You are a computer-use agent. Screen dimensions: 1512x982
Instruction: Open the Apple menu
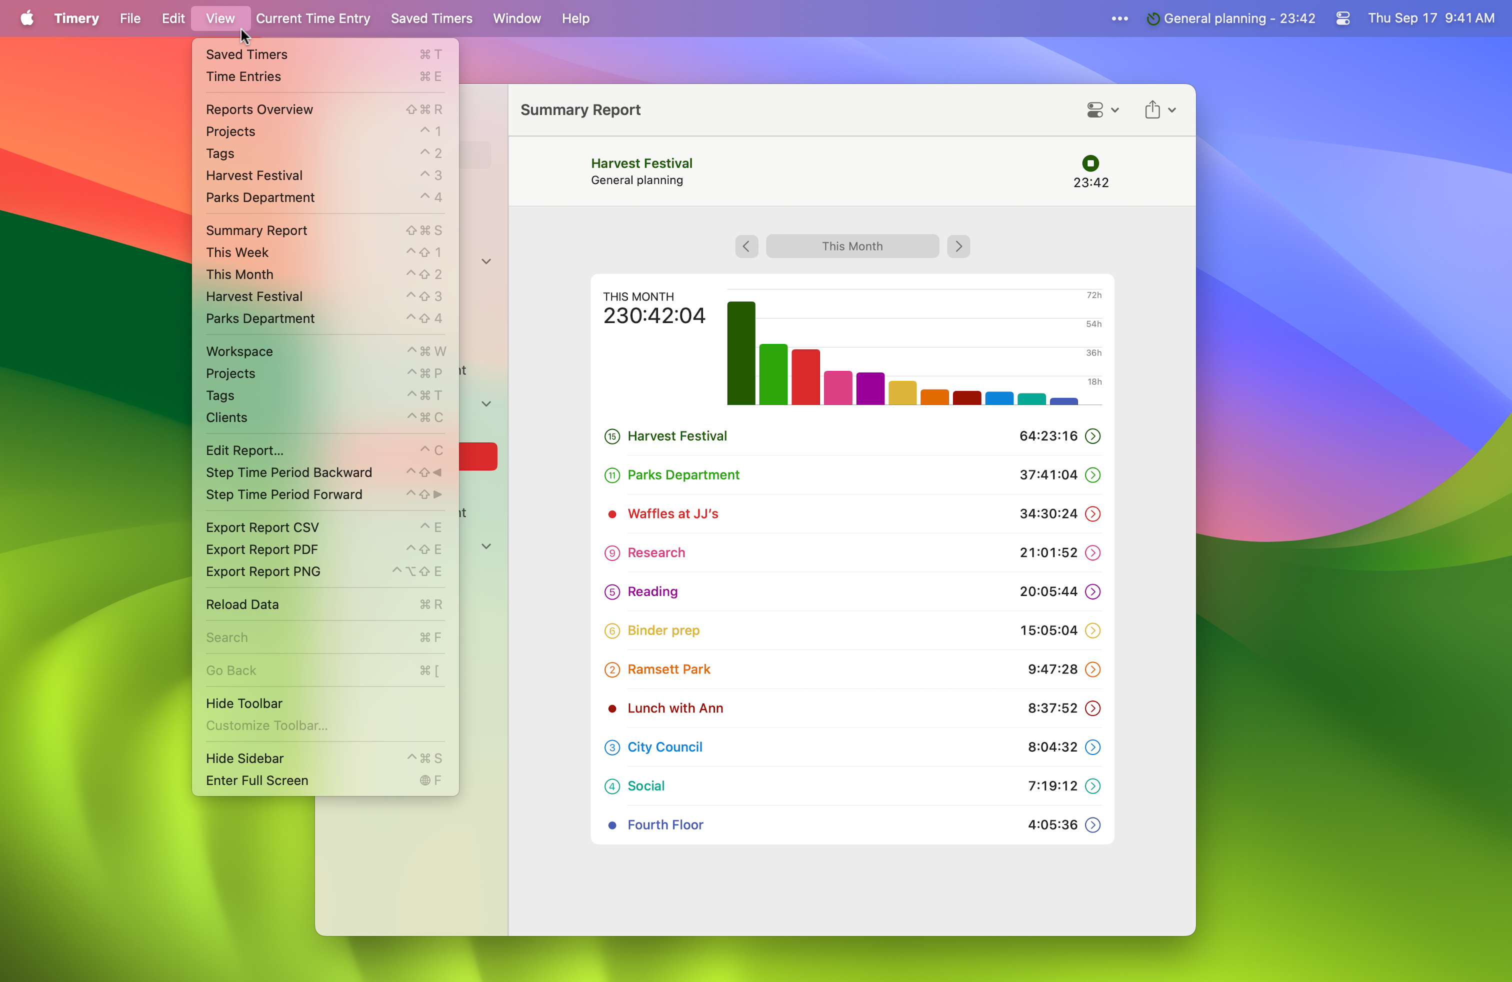(x=26, y=18)
